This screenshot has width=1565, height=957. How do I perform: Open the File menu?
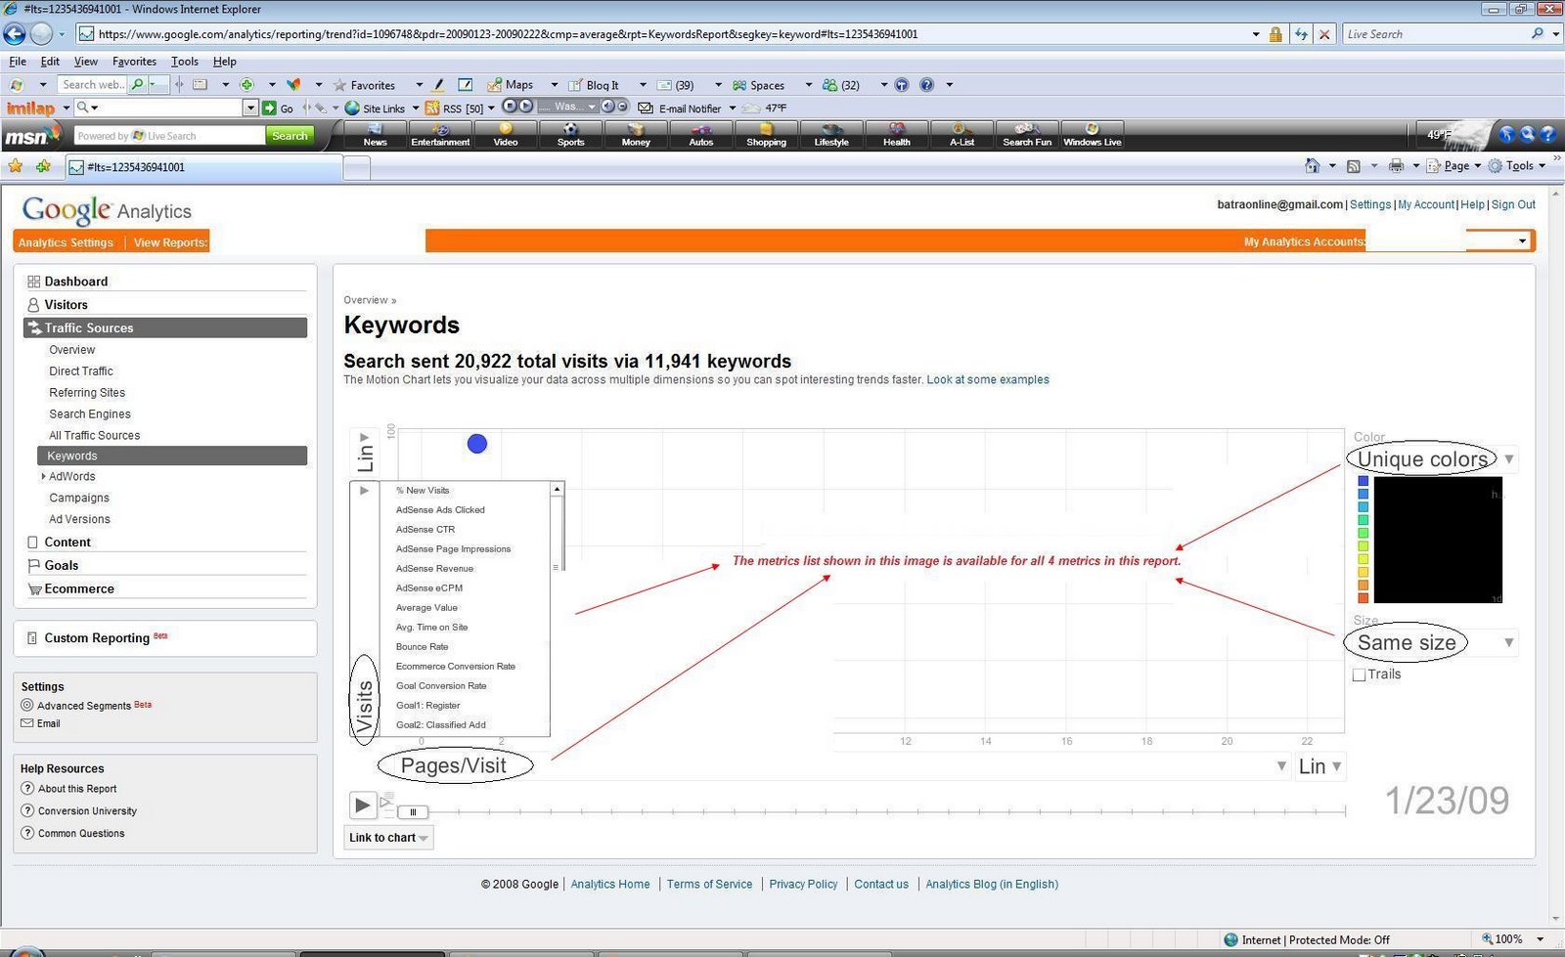[x=18, y=61]
